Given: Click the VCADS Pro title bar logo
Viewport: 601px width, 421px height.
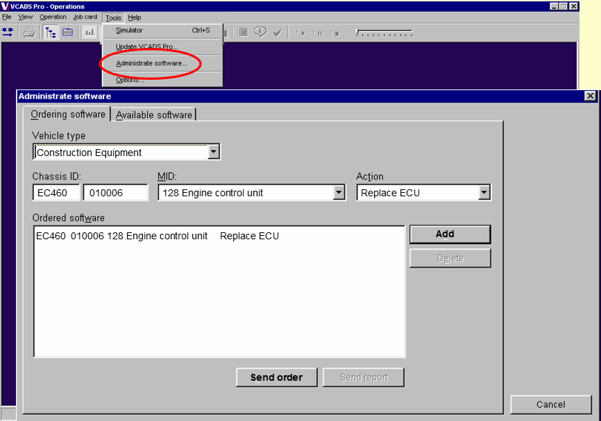Looking at the screenshot, I should [x=5, y=6].
